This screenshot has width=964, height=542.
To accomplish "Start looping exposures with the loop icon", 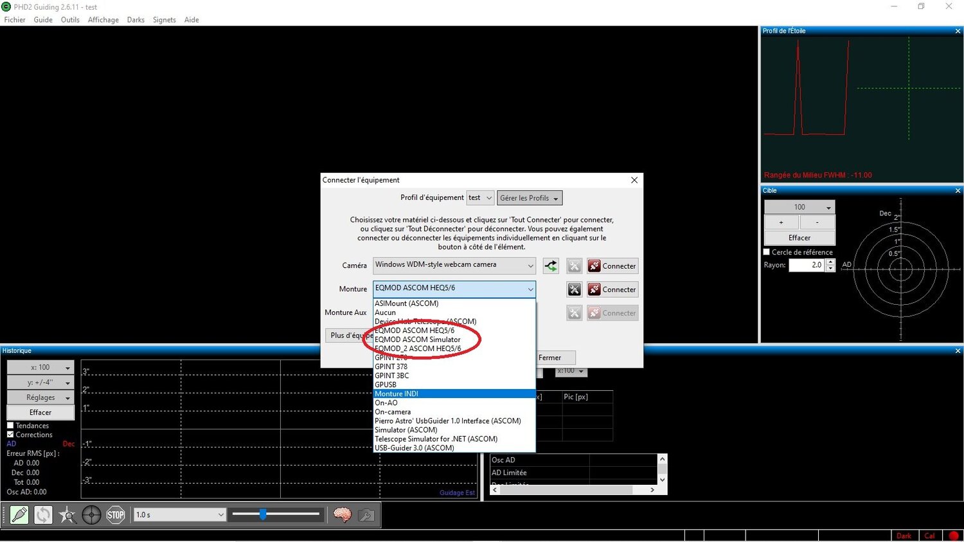I will (43, 515).
